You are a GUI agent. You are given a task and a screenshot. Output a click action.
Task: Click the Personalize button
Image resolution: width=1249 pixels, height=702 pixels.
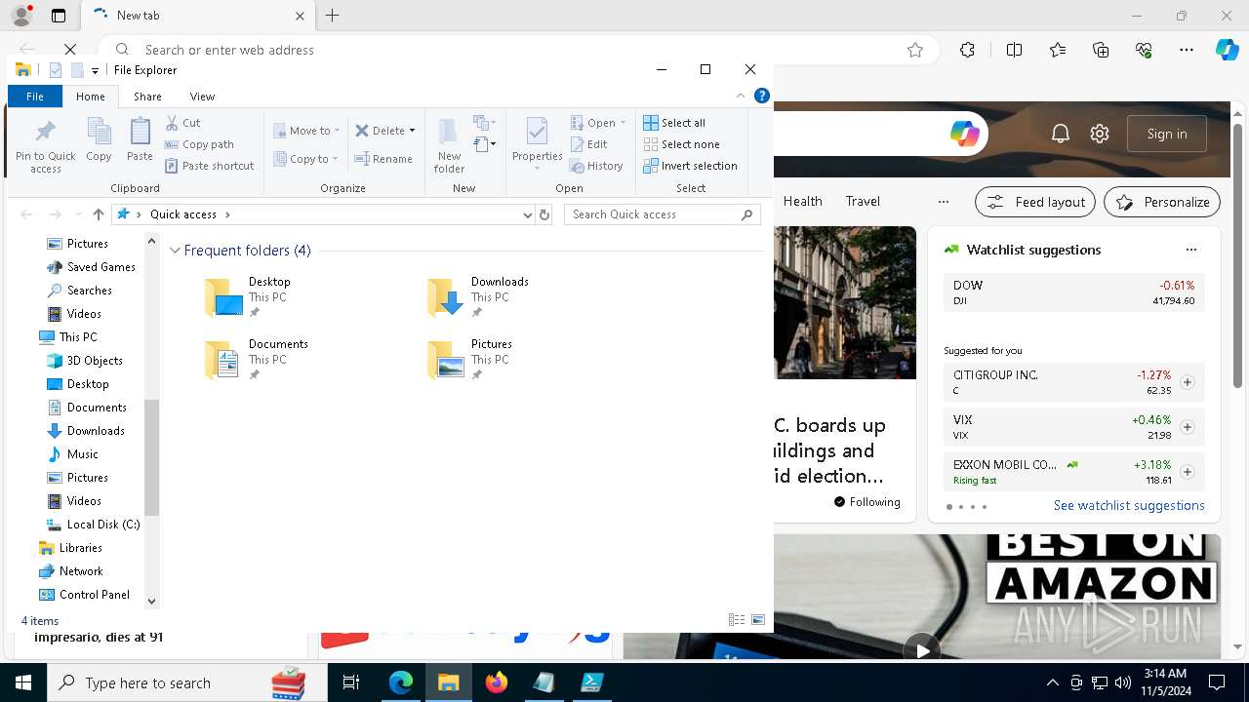tap(1162, 202)
